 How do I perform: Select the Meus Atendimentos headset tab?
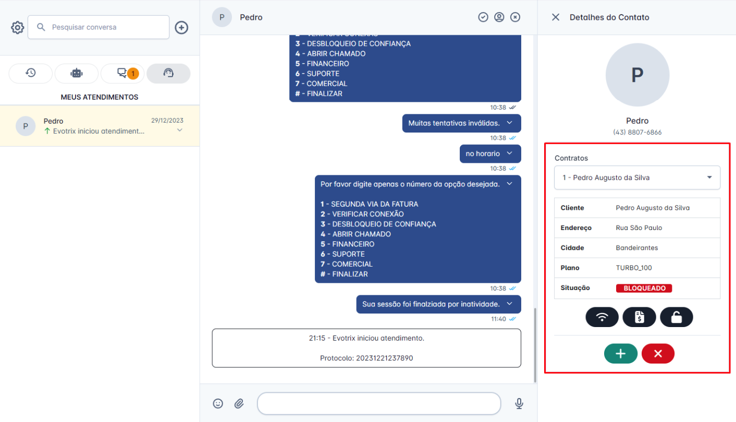(x=168, y=73)
